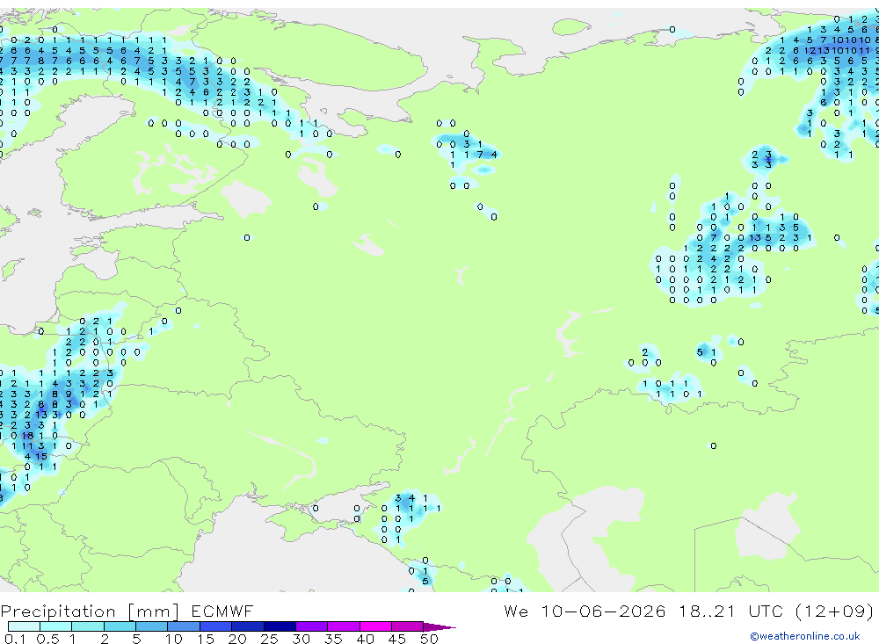
Task: Click the map precipitation value '18'
Action: [x=27, y=436]
